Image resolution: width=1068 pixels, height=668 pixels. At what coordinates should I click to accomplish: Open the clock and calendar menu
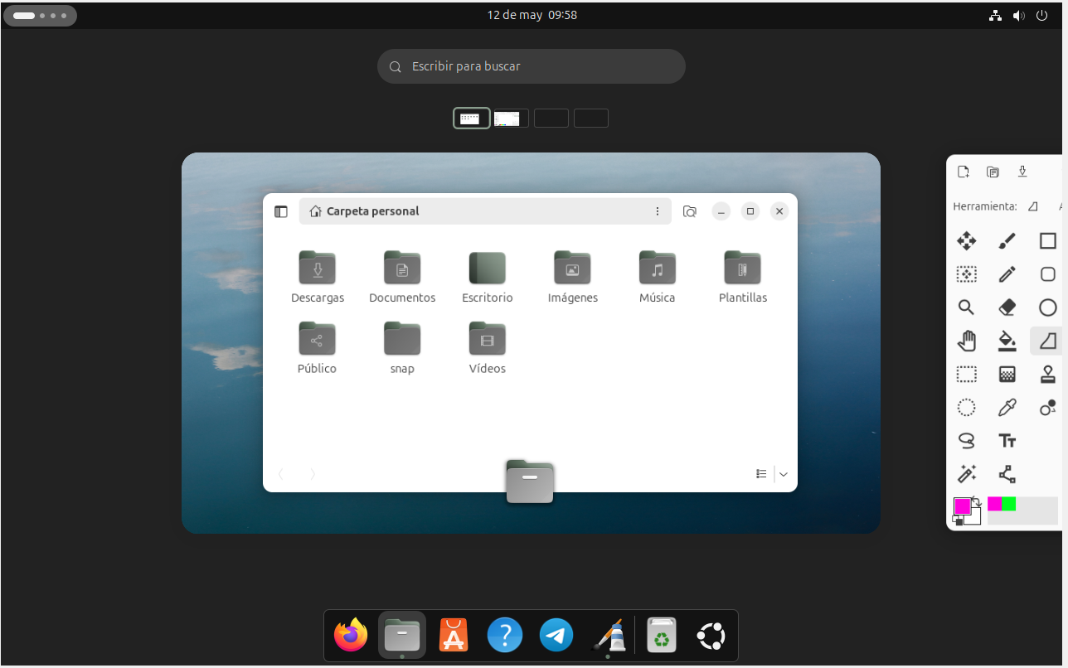pos(532,15)
